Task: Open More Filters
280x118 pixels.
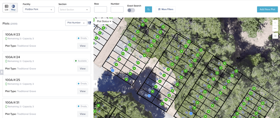Action: tap(165, 9)
